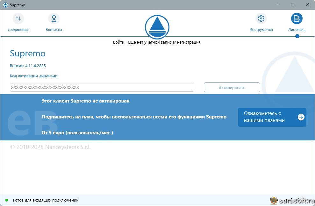Click the 'От 5 евро (пользователь/мес.)' price text

point(77,133)
